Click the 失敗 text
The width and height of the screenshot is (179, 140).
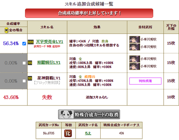(47, 97)
